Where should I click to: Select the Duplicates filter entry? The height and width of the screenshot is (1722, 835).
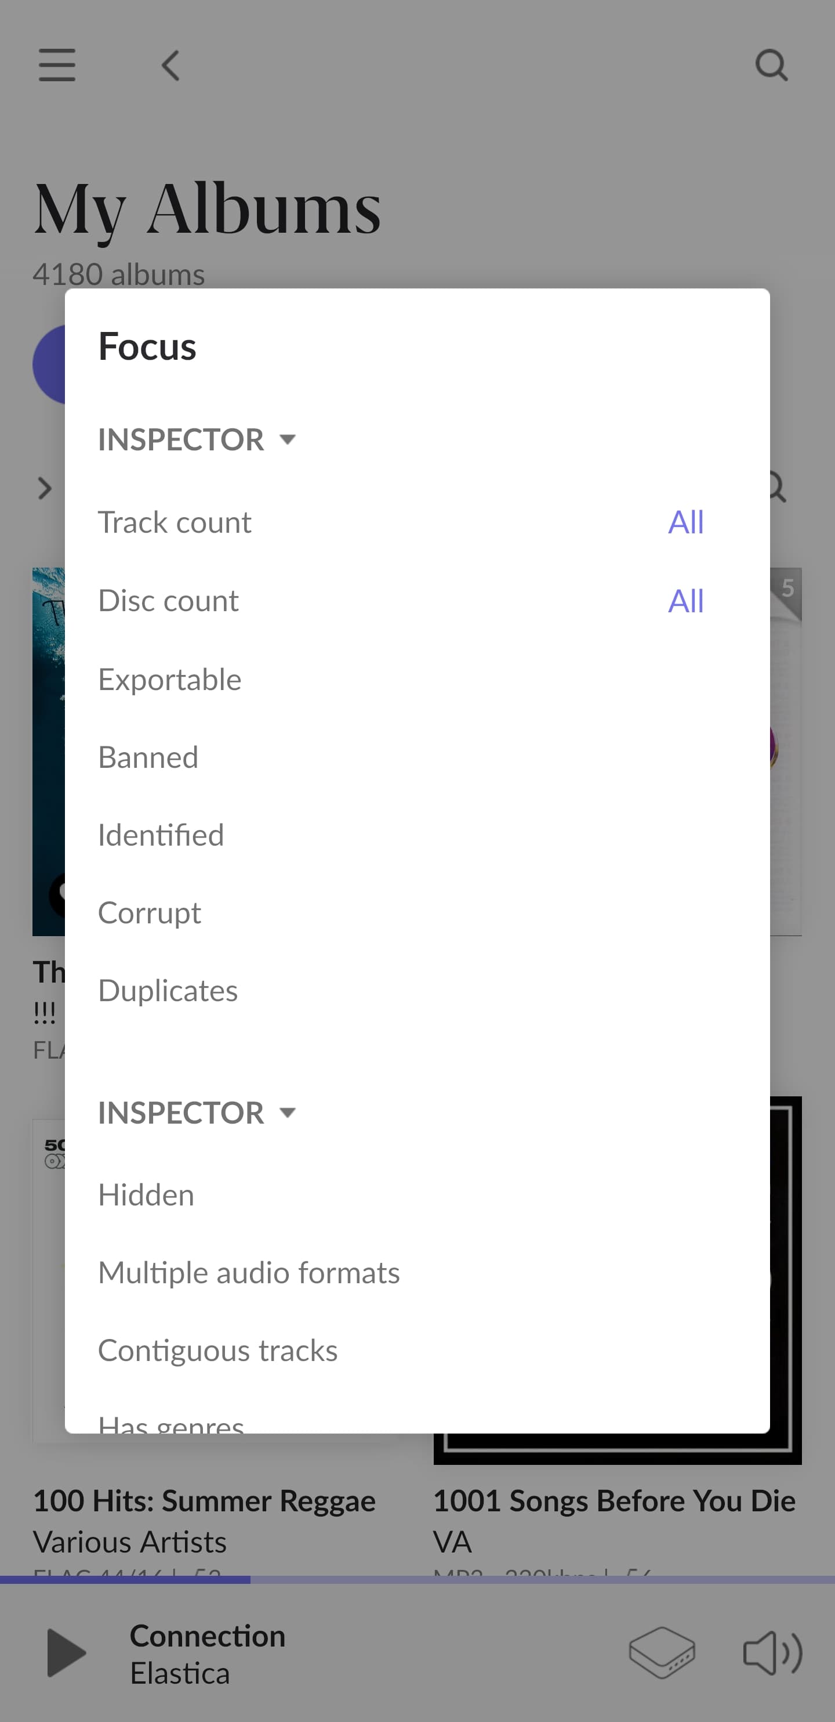click(x=417, y=990)
